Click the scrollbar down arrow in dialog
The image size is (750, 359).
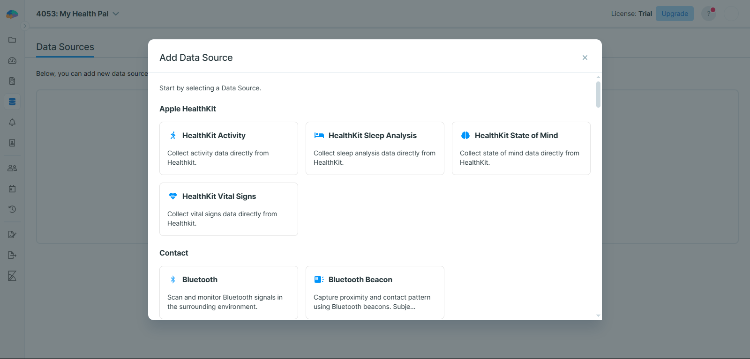click(x=598, y=316)
